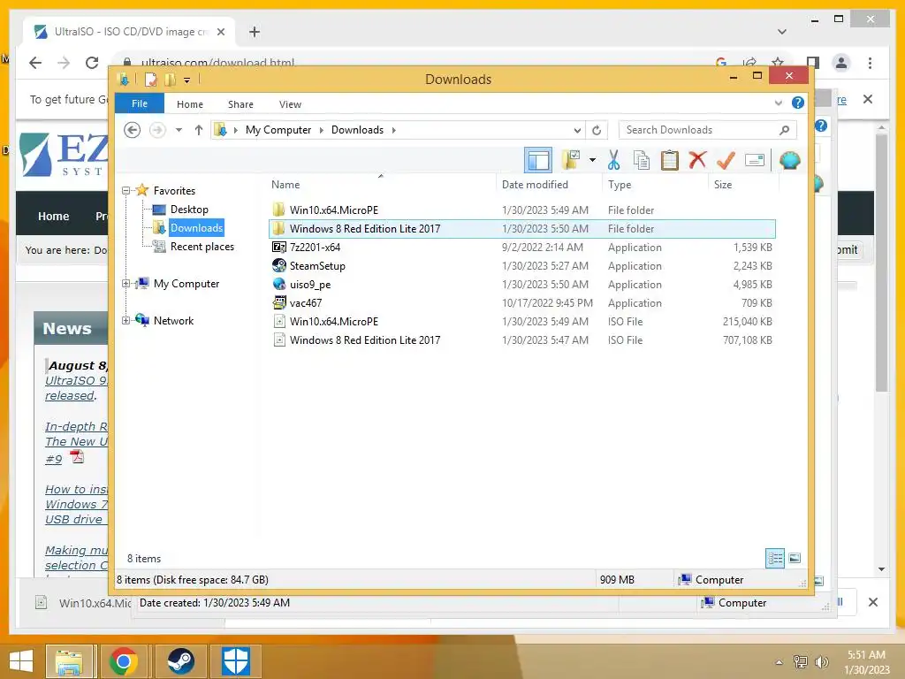
Task: Expand the My Computer tree node
Action: click(x=125, y=284)
